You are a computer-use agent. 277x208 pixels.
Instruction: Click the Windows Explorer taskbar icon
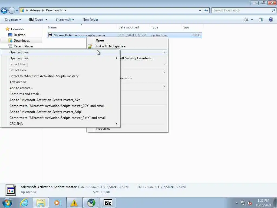click(x=41, y=203)
